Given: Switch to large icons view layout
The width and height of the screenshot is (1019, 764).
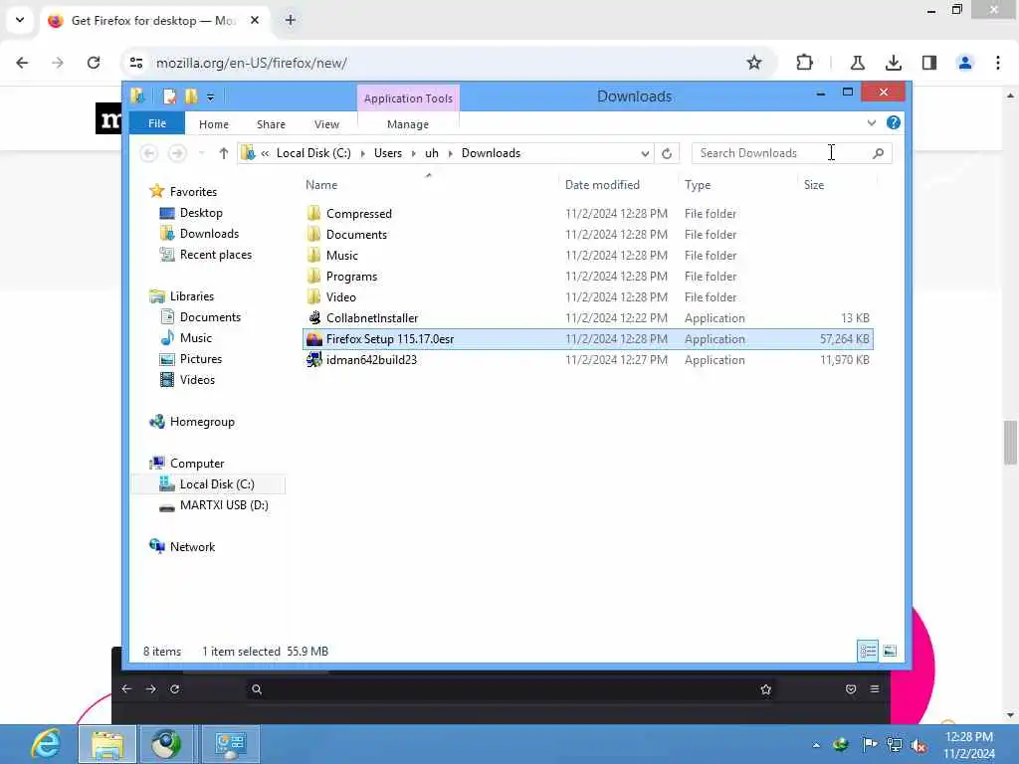Looking at the screenshot, I should click(x=890, y=651).
